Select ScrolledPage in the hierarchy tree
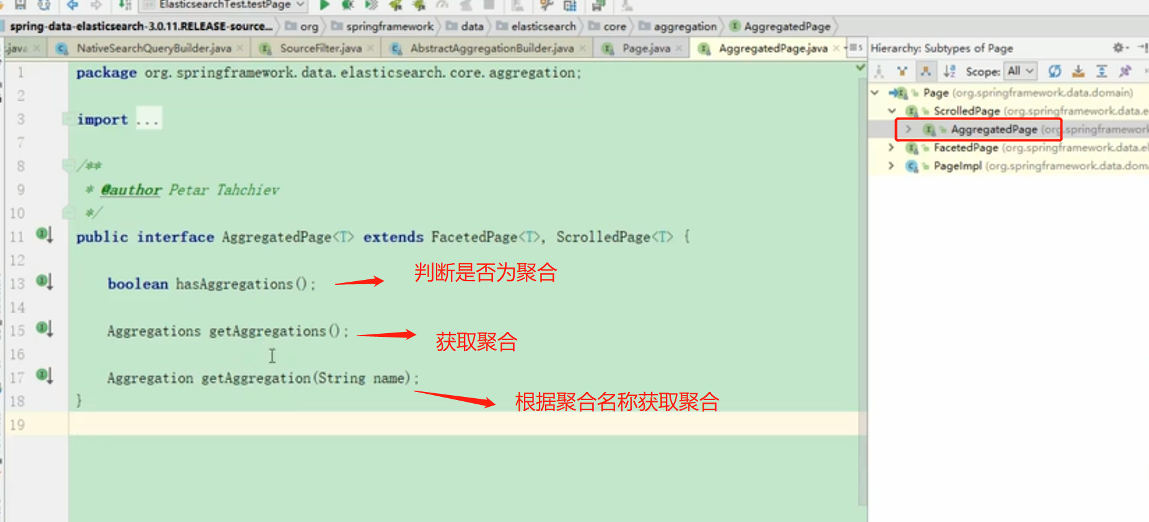 (966, 111)
